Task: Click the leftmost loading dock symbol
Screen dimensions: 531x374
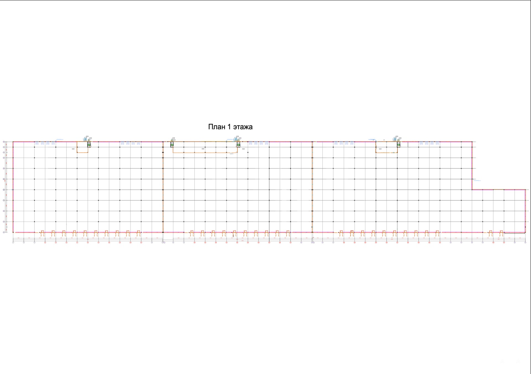Action: (x=42, y=233)
